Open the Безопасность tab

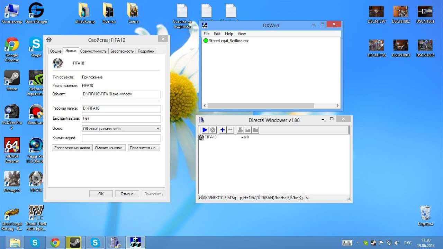pyautogui.click(x=122, y=51)
